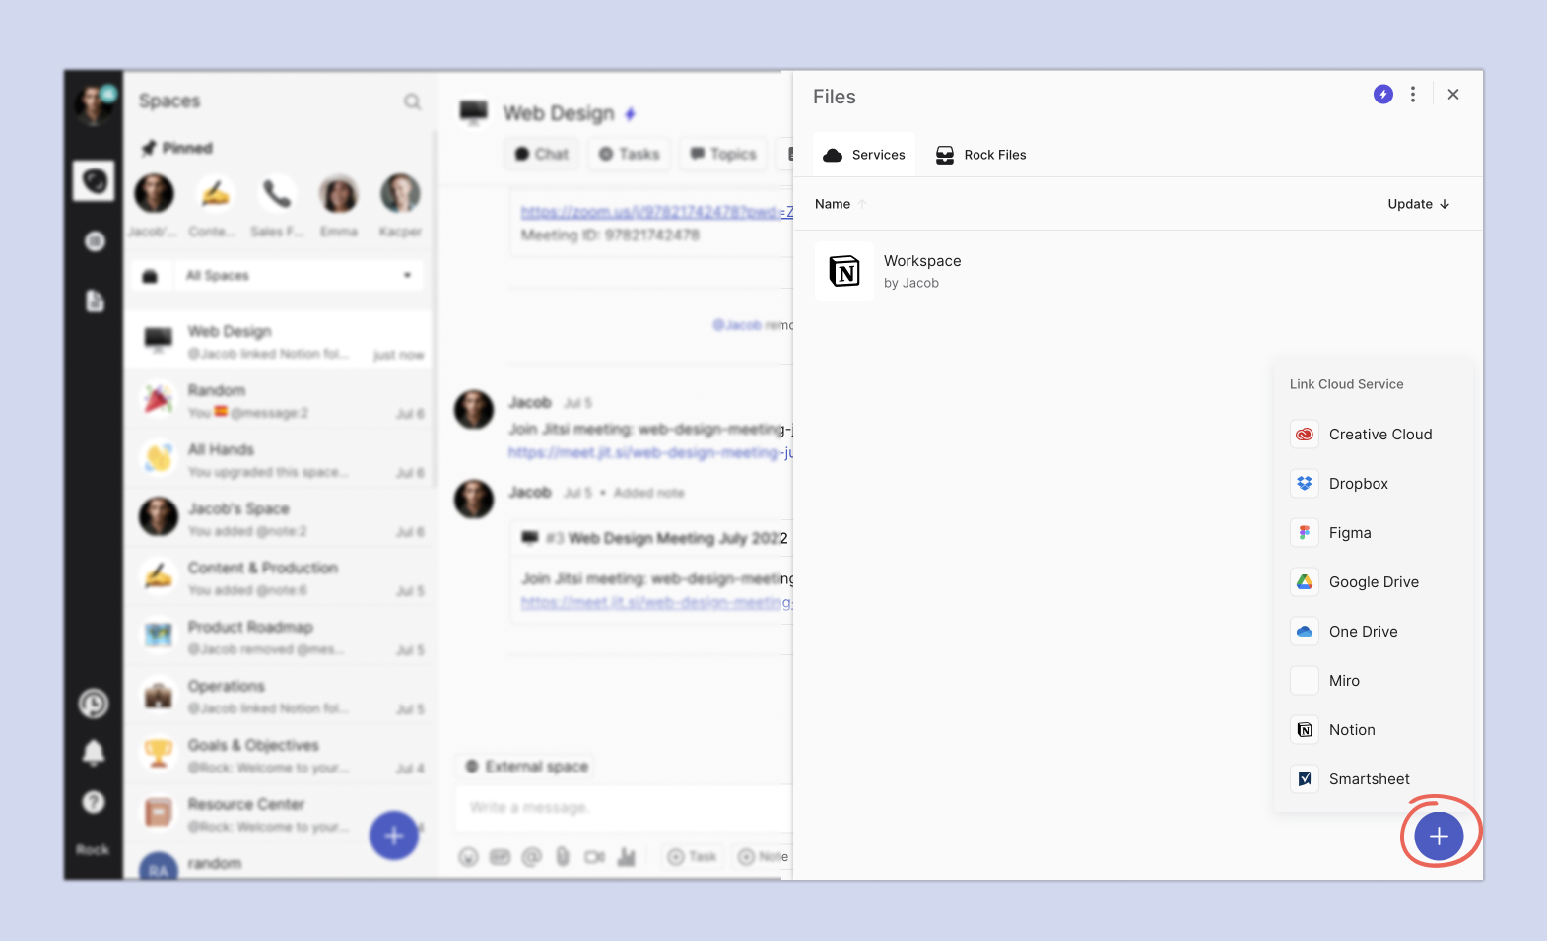Select One Drive cloud service
Image resolution: width=1547 pixels, height=941 pixels.
point(1362,632)
